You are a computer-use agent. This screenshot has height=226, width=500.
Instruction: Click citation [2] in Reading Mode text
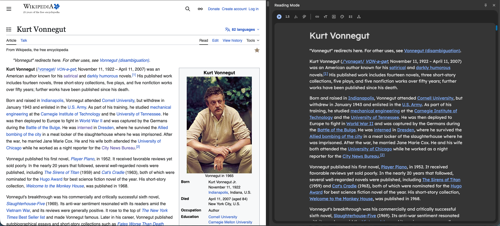tap(382, 155)
